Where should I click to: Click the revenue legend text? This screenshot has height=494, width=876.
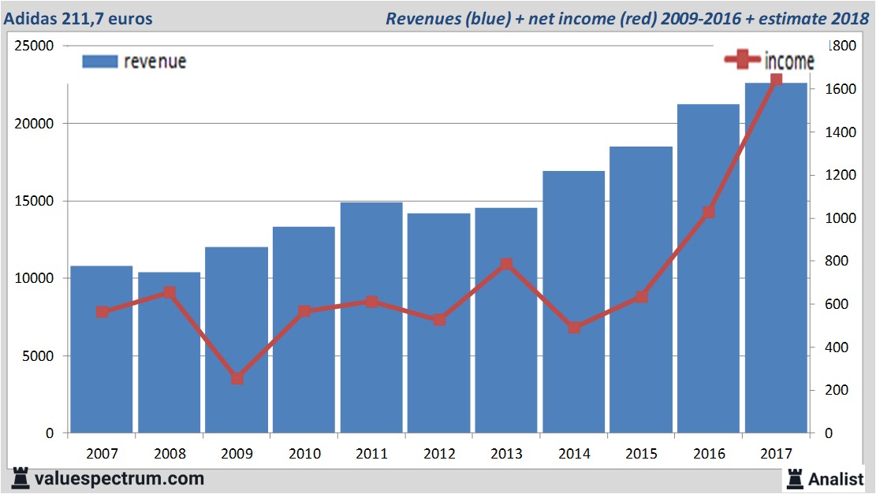coord(155,61)
